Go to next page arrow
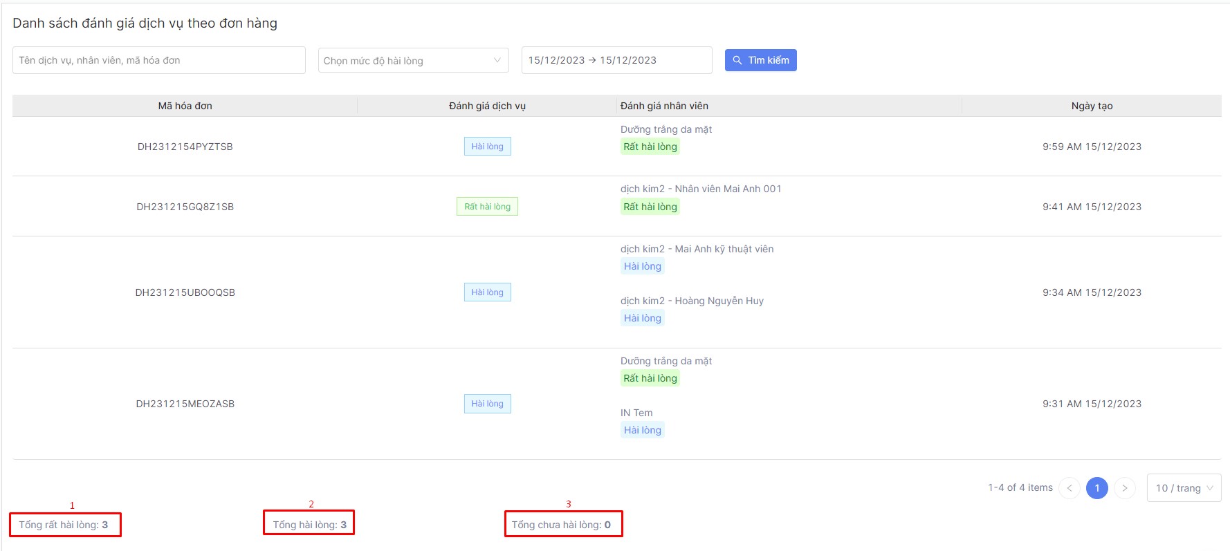This screenshot has width=1230, height=551. pyautogui.click(x=1125, y=488)
